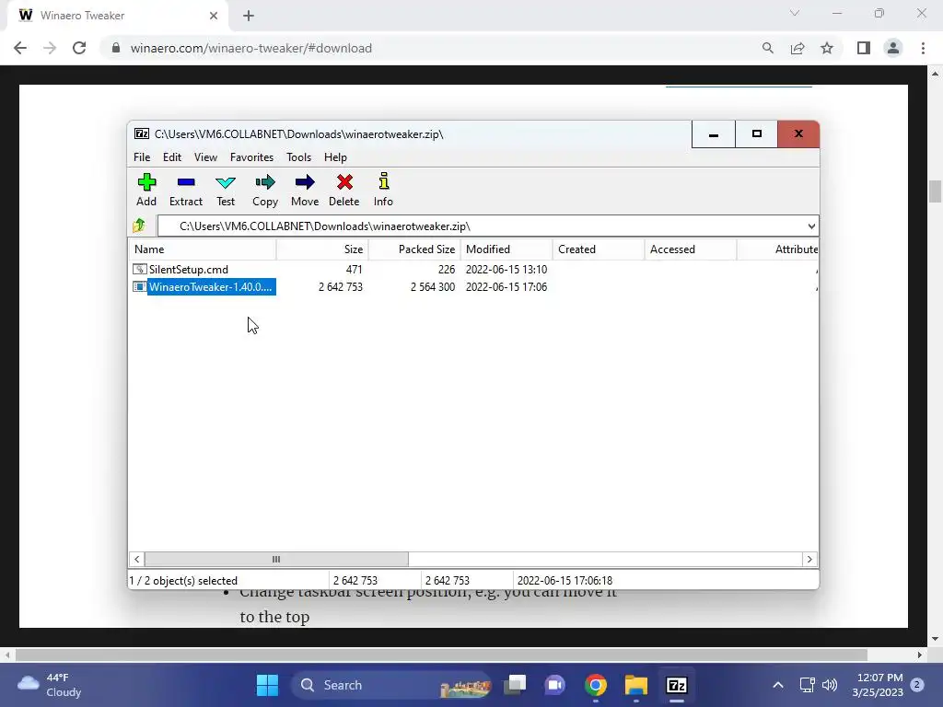Image resolution: width=943 pixels, height=707 pixels.
Task: Click the 2 564 300 packed size value
Action: (x=433, y=287)
